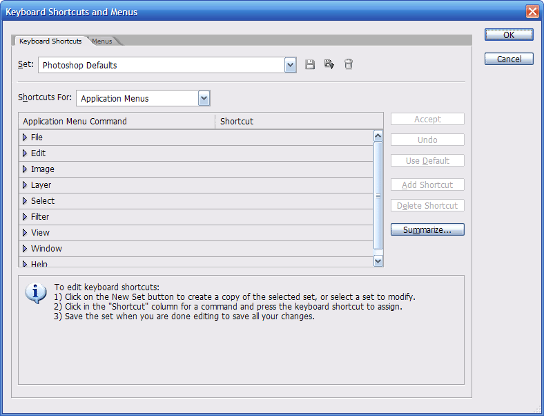Select the Keyboard Shortcuts tab
The height and width of the screenshot is (416, 544).
click(x=50, y=41)
